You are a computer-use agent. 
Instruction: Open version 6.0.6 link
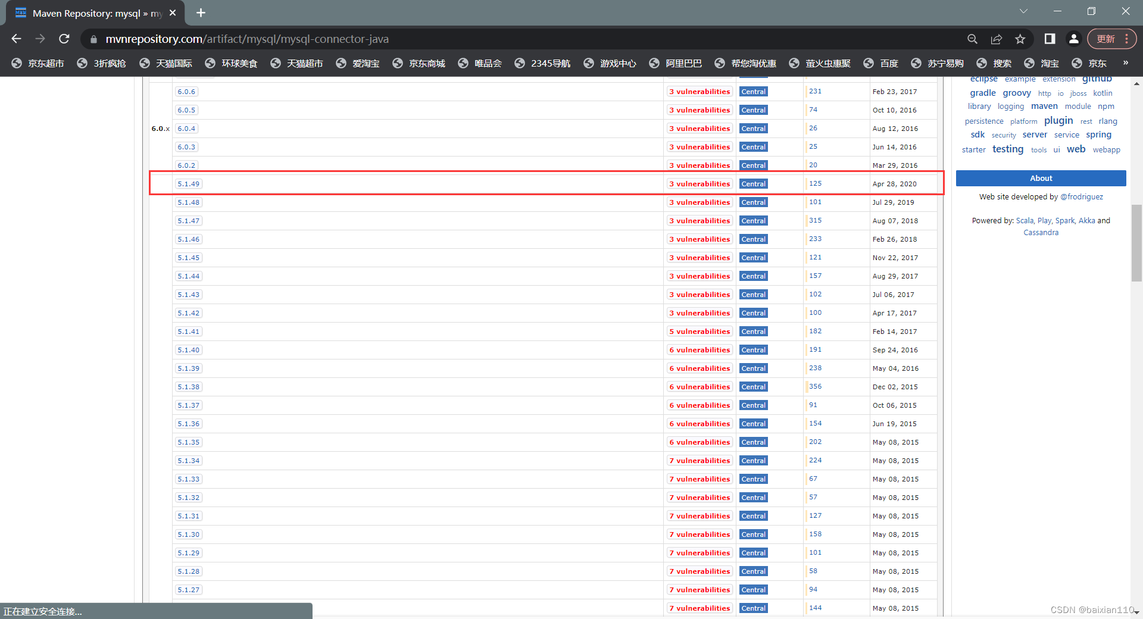coord(186,92)
